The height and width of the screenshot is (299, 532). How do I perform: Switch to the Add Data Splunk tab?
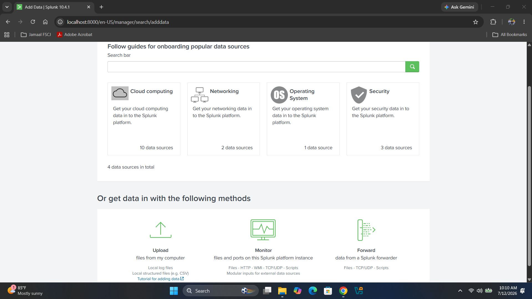coord(54,7)
